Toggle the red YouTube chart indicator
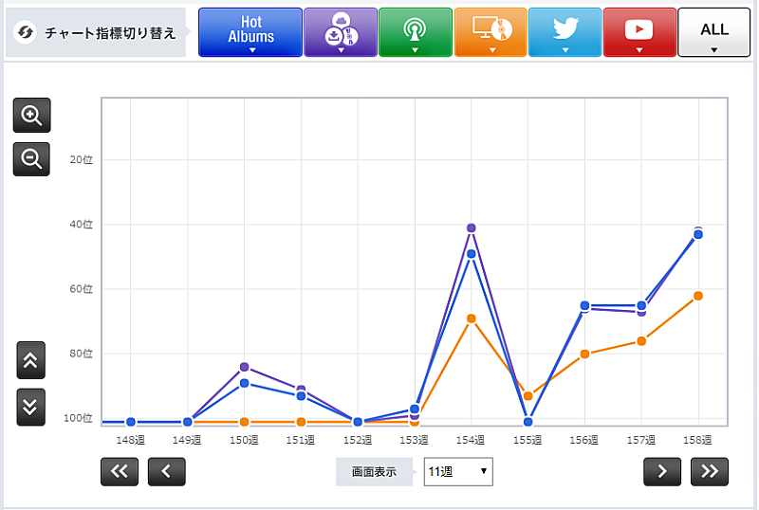The height and width of the screenshot is (510, 759). pyautogui.click(x=639, y=32)
